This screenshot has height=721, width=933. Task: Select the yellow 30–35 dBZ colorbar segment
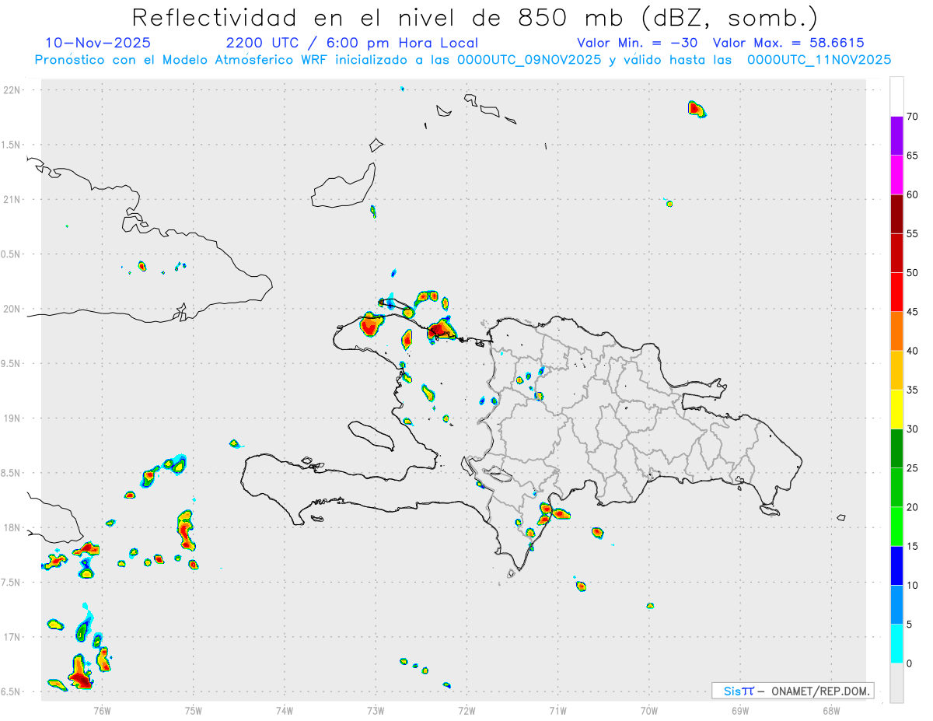896,409
